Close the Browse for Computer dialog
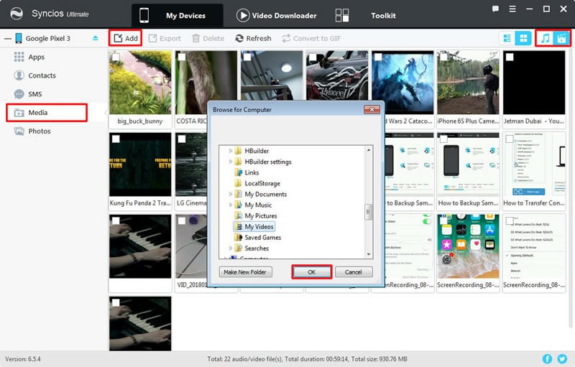 tap(372, 109)
